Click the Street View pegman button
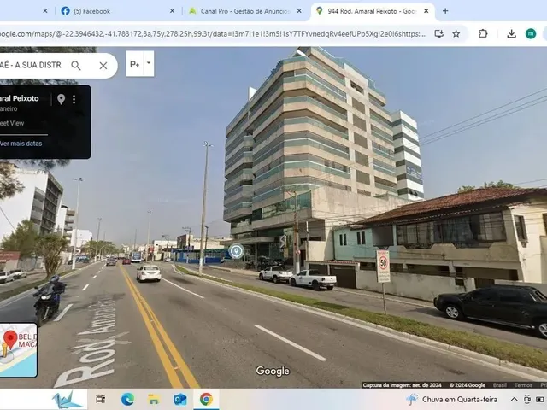The height and width of the screenshot is (410, 547). point(135,64)
